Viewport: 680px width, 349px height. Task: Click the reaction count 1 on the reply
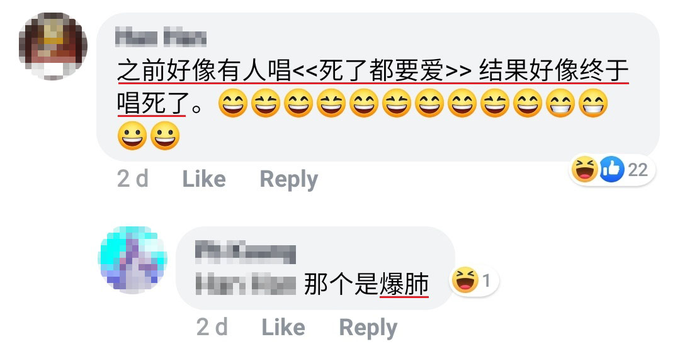click(486, 280)
